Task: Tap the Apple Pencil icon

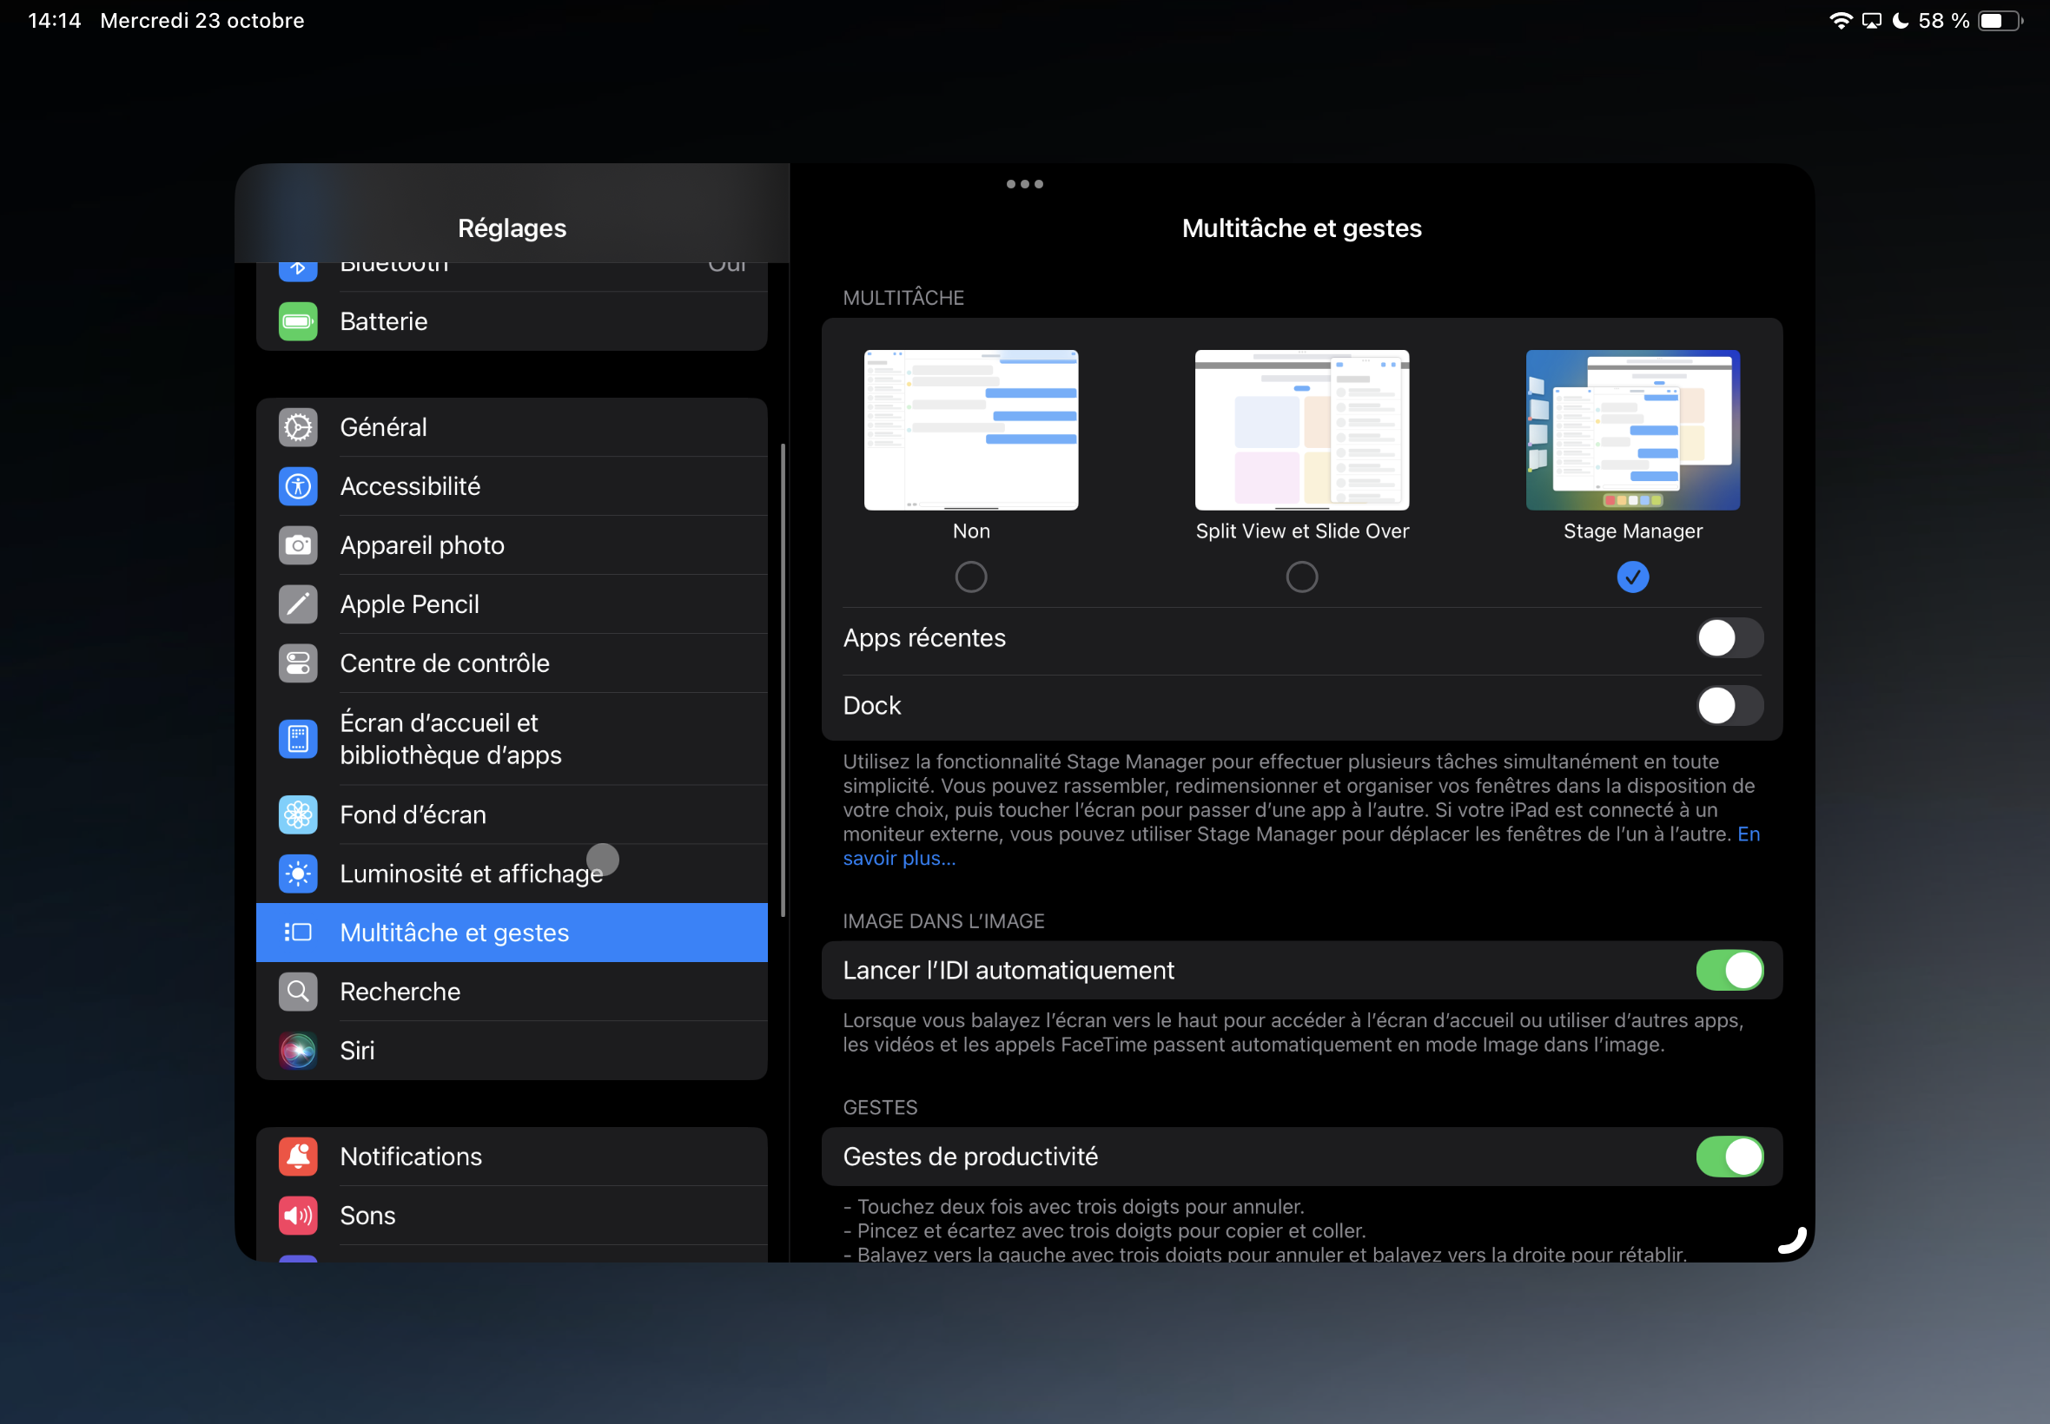Action: click(298, 604)
